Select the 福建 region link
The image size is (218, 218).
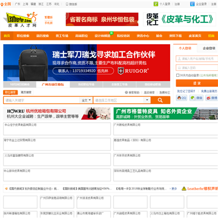point(33,4)
